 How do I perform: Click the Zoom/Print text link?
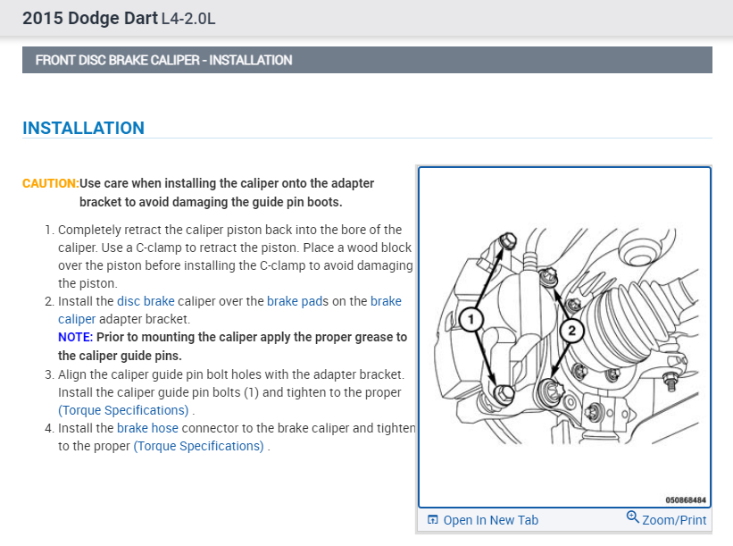point(674,520)
